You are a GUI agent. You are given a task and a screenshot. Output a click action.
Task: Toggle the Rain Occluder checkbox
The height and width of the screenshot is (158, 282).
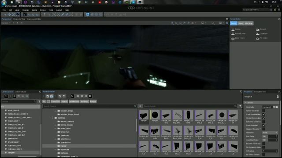click(263, 125)
